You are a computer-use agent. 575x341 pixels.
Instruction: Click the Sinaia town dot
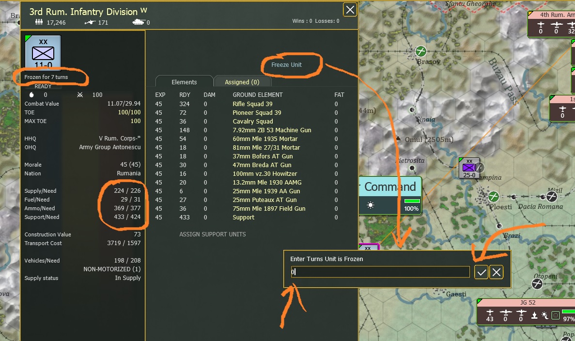click(412, 109)
